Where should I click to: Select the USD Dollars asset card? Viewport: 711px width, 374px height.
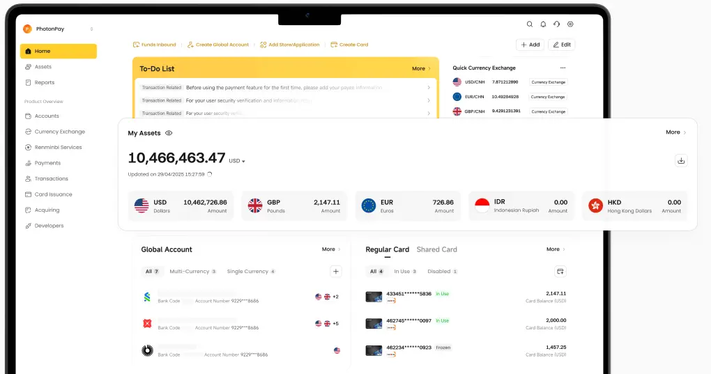181,206
